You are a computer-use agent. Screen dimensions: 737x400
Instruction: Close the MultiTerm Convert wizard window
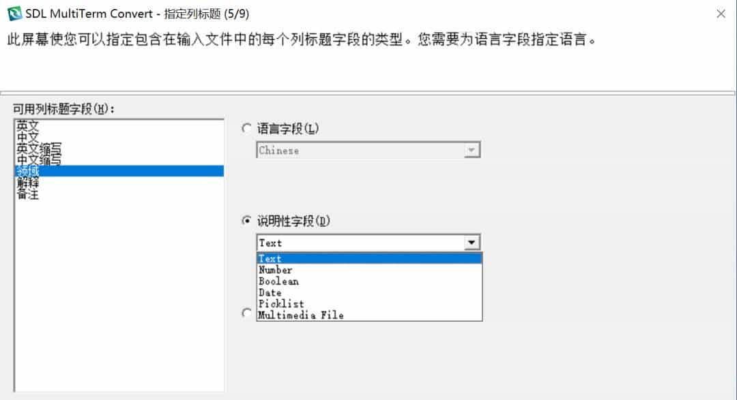click(721, 12)
